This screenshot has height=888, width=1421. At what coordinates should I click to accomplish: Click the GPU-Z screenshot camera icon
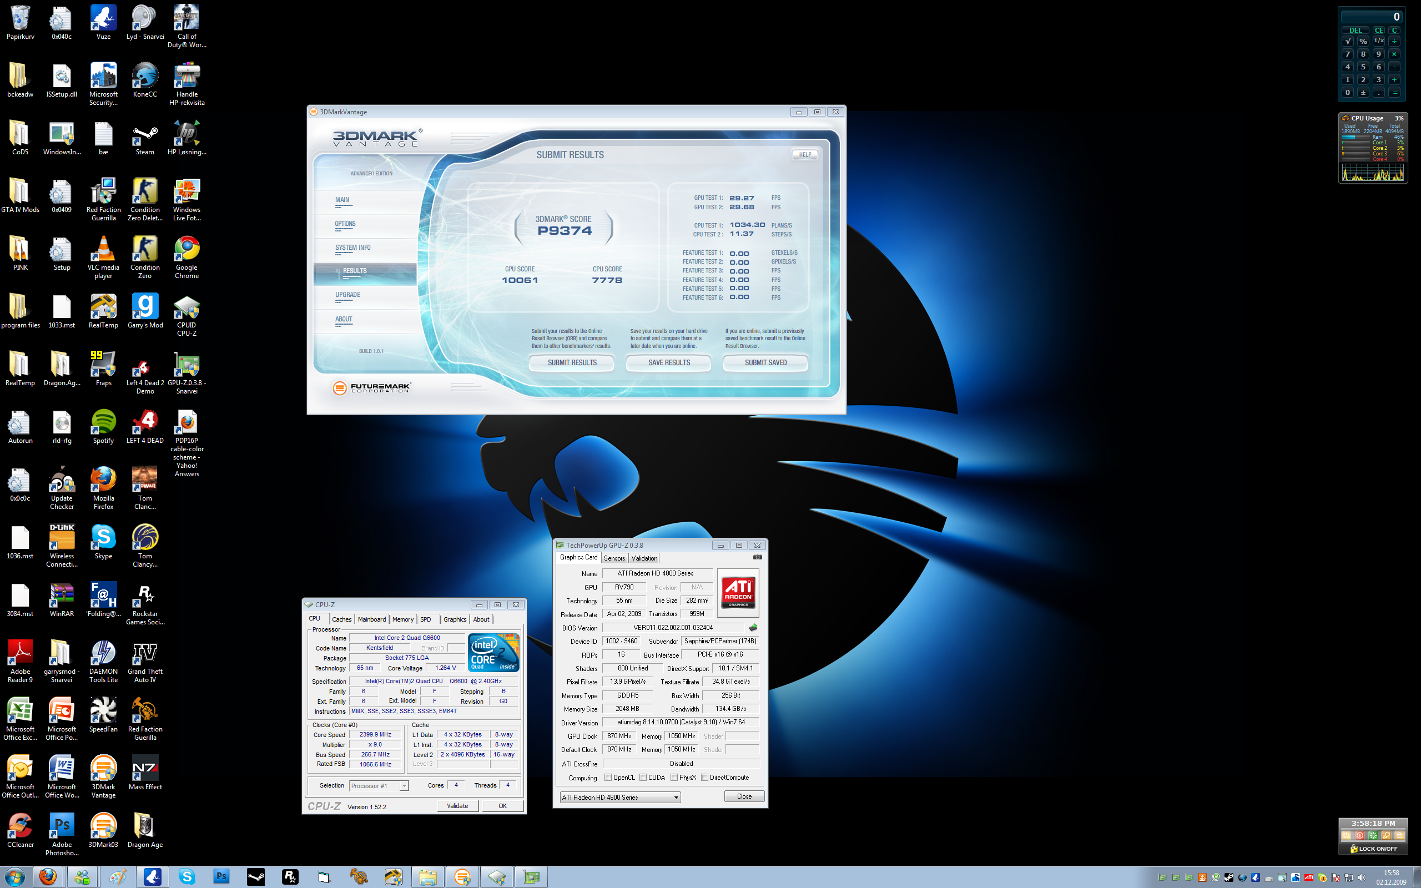[x=758, y=557]
